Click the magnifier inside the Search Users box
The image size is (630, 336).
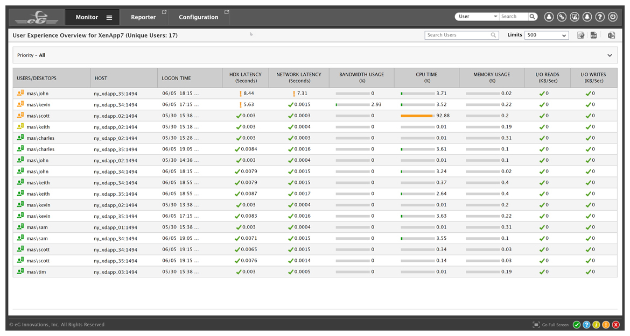coord(493,35)
